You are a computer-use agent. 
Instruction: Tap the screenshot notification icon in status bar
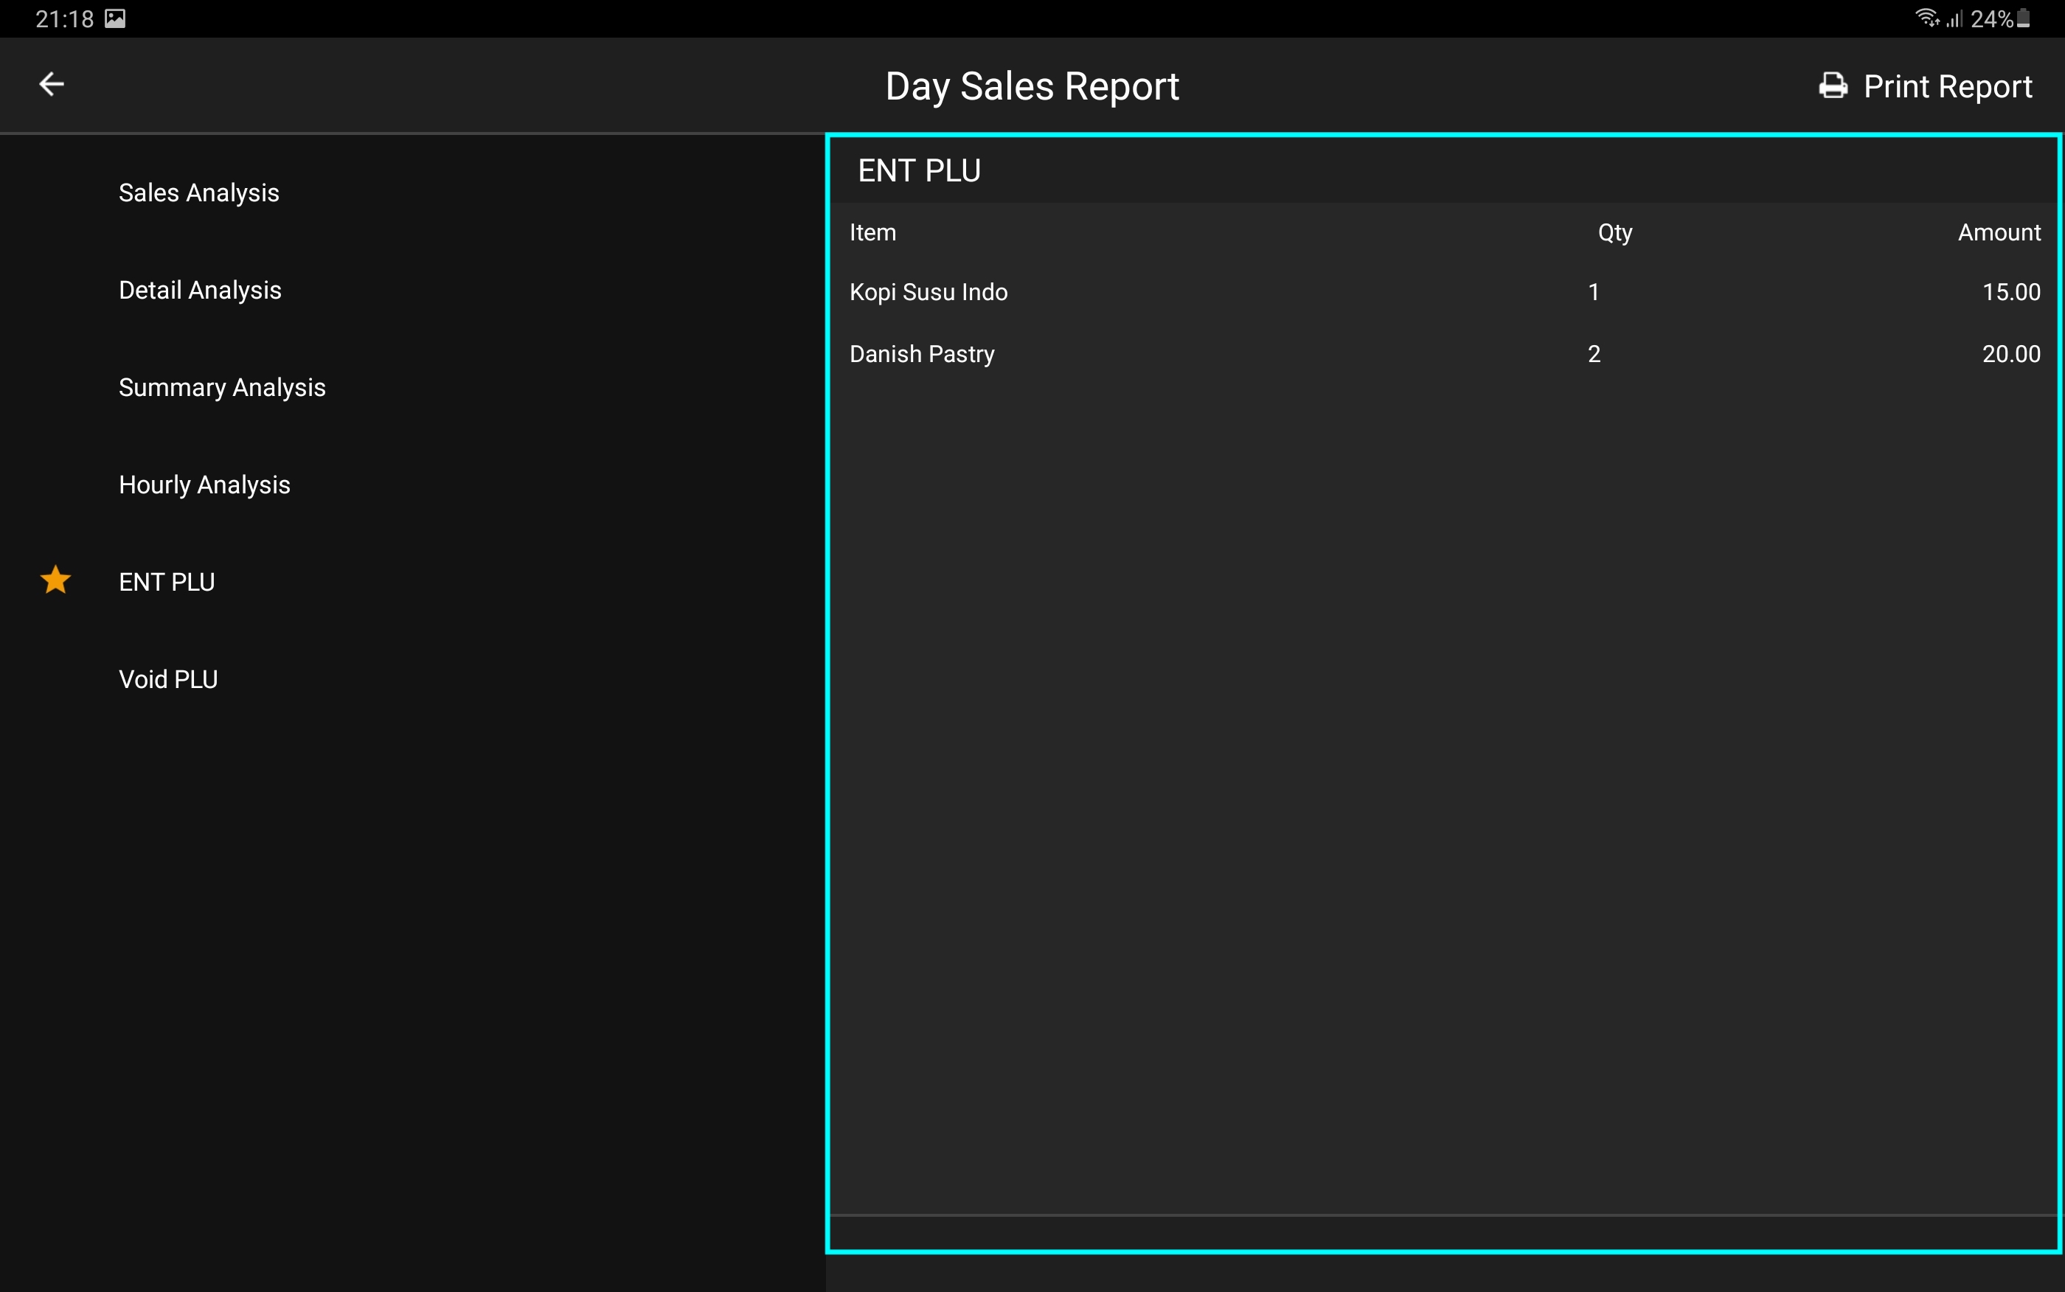tap(115, 18)
